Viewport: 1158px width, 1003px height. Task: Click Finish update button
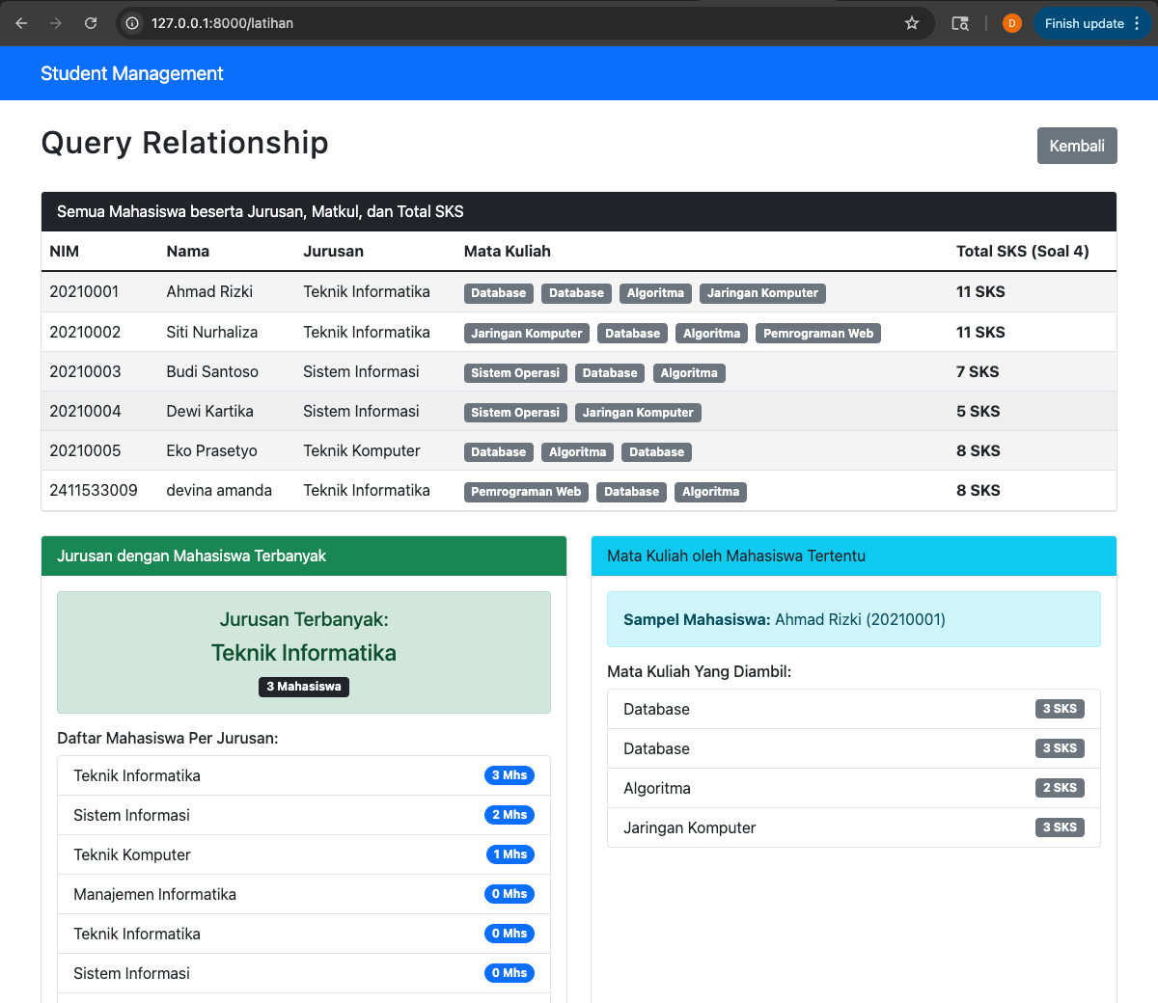coord(1084,23)
